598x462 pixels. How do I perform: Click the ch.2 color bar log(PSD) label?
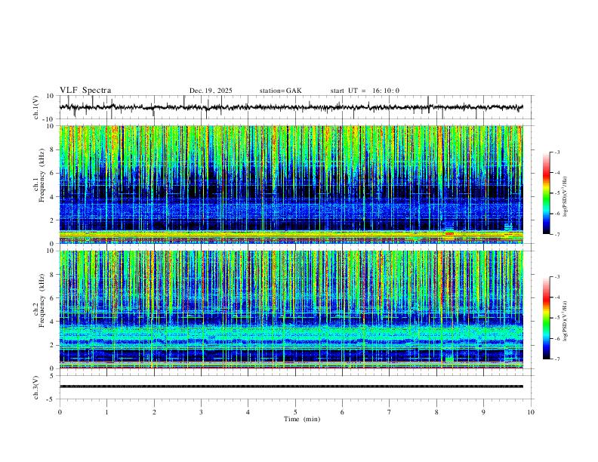[566, 321]
